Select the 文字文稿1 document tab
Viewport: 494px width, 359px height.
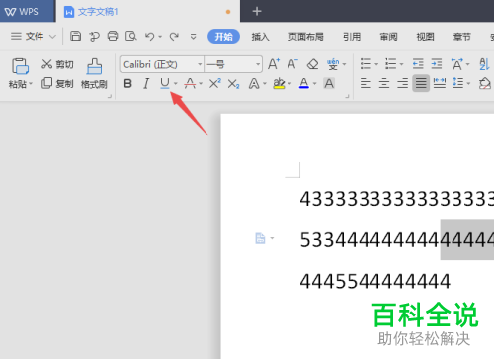(x=147, y=12)
